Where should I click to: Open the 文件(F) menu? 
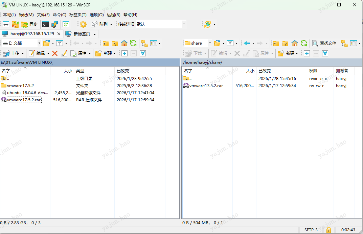point(43,15)
